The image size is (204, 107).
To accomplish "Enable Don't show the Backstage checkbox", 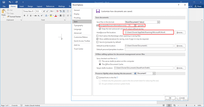I will [97, 36].
